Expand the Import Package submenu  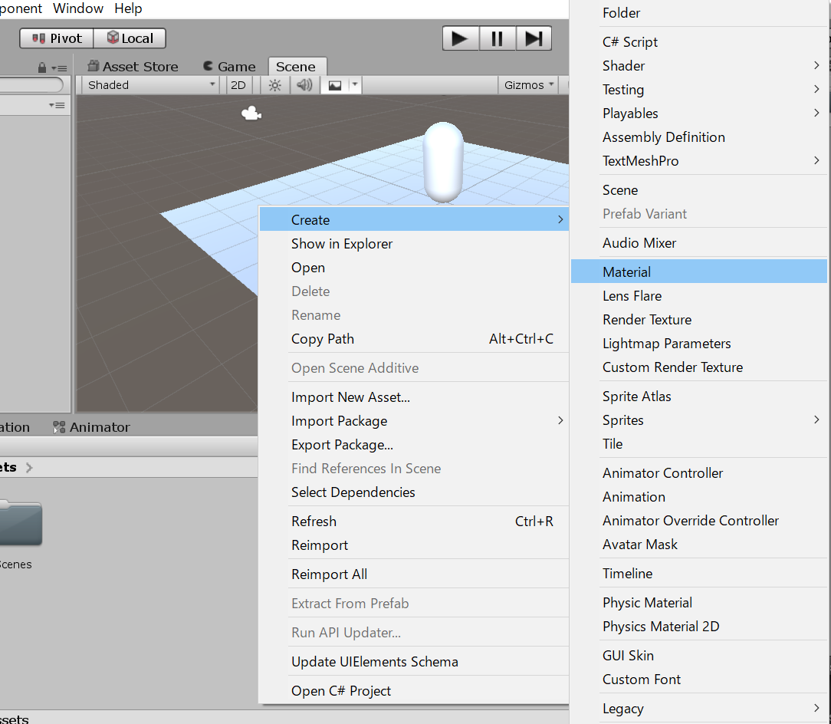click(x=414, y=420)
